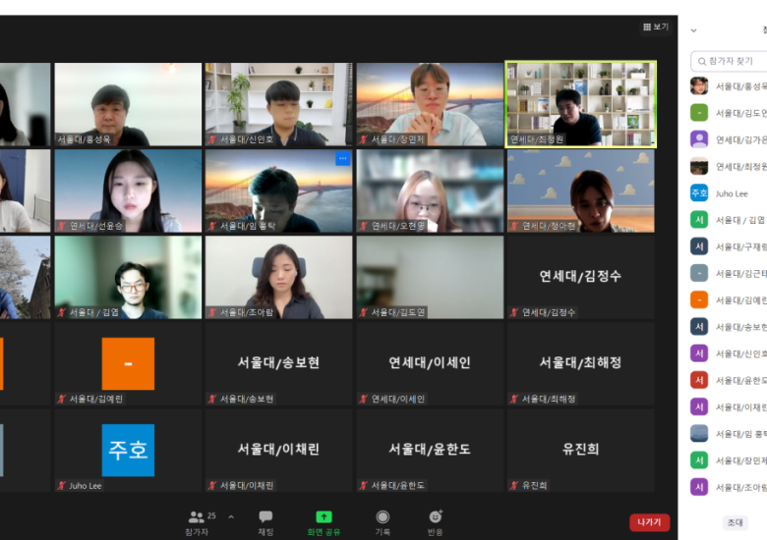
Task: Click muted mic icon on 서울대/조아람 tile
Action: pos(212,312)
